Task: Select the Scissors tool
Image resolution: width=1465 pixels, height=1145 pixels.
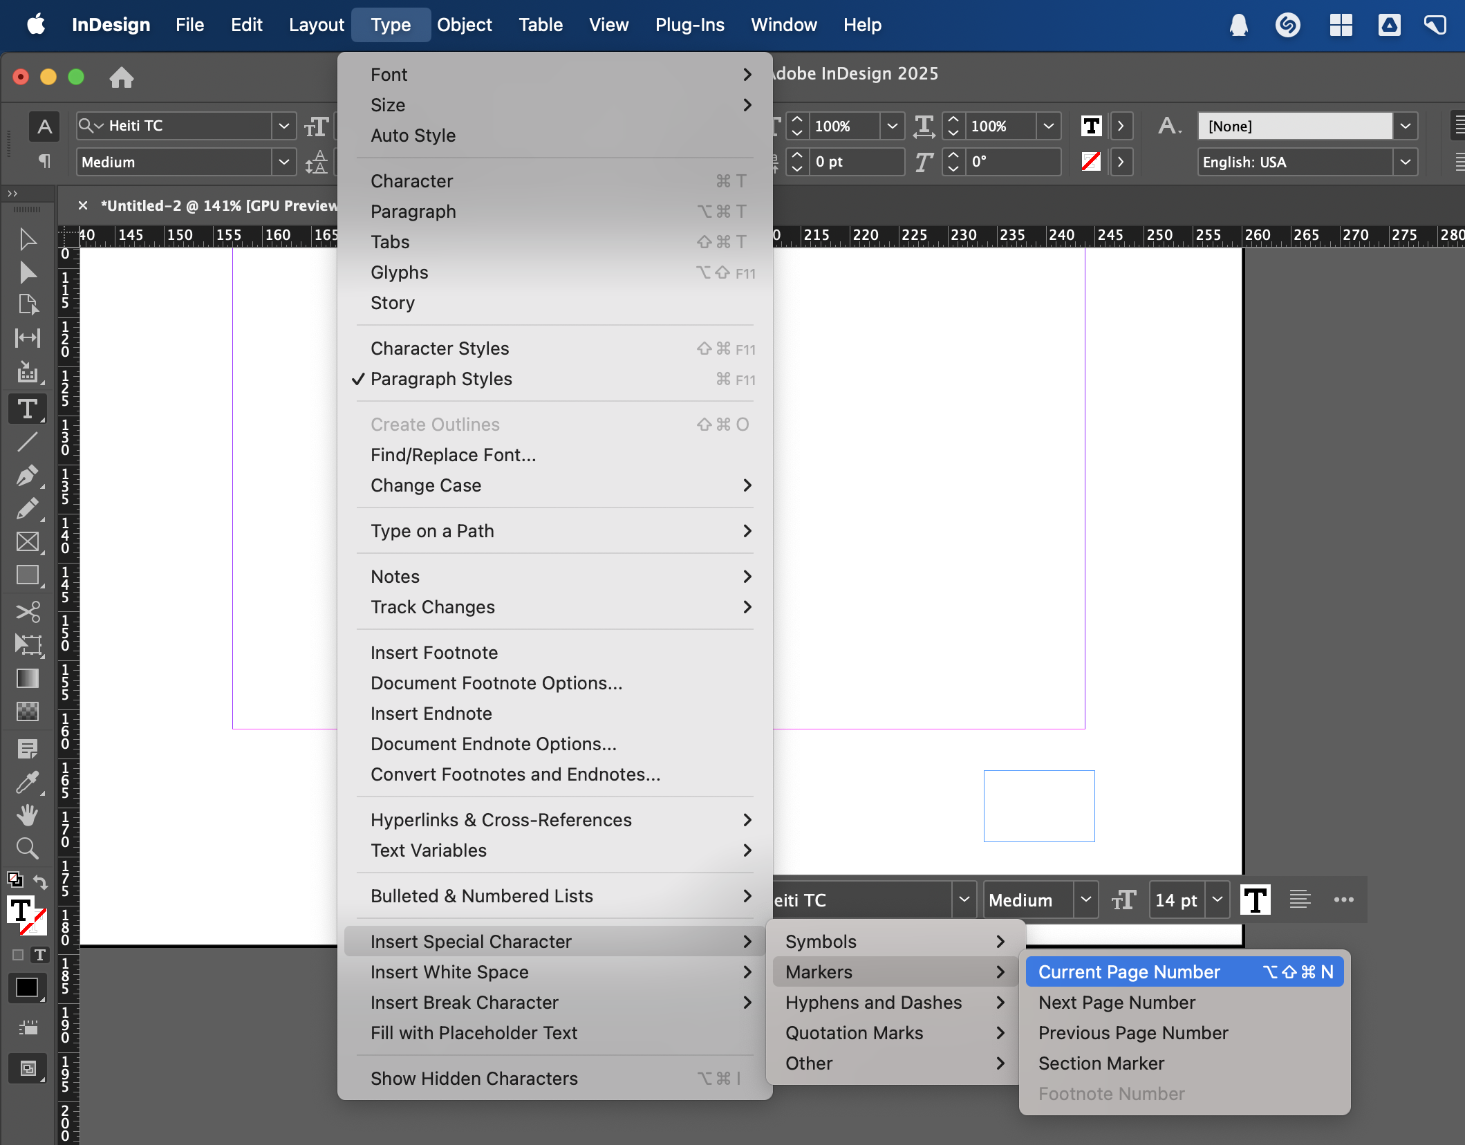Action: 28,612
